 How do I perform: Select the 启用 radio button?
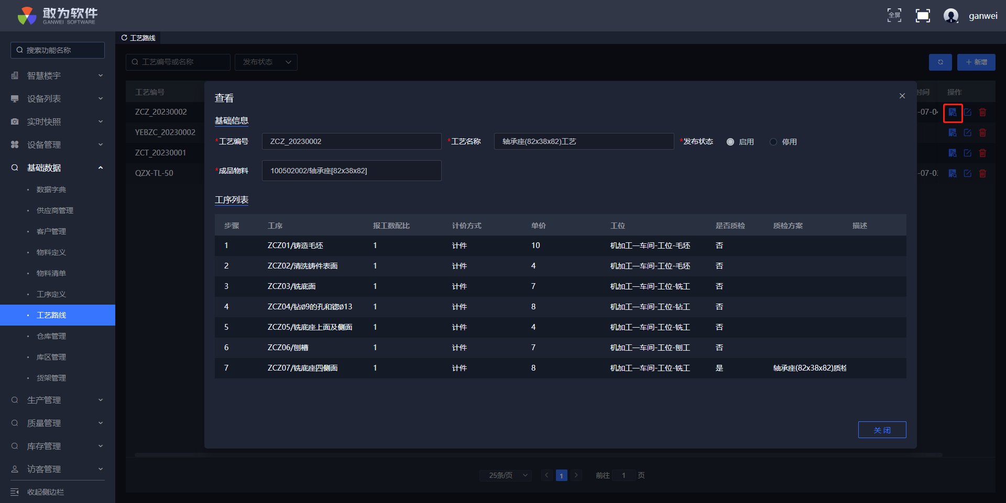(x=730, y=142)
